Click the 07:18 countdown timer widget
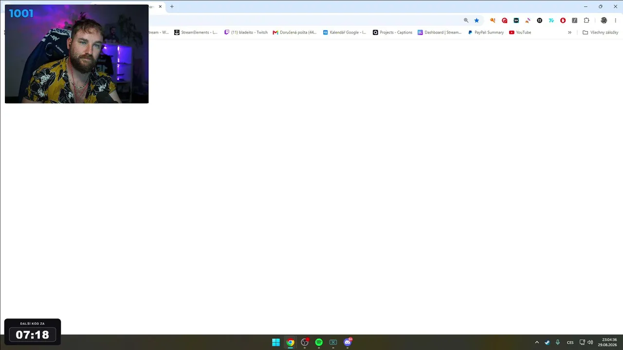The width and height of the screenshot is (623, 350). pos(33,332)
